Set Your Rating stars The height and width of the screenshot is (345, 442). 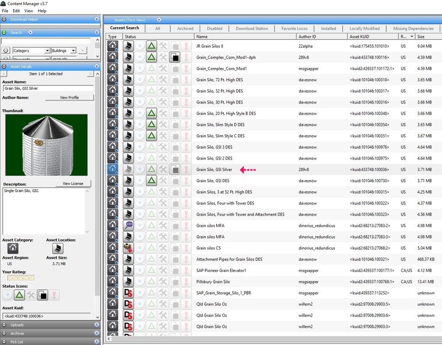[x=21, y=278]
